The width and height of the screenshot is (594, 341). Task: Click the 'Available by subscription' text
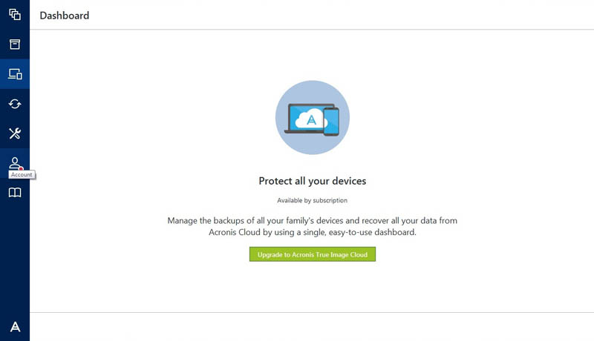tap(312, 200)
